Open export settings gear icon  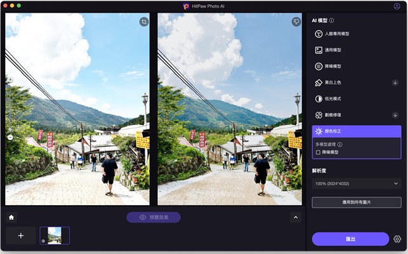397,239
